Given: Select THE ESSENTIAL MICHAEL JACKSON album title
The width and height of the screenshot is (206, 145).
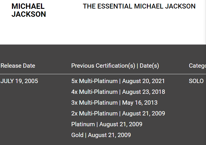Looking at the screenshot, I should [x=139, y=6].
